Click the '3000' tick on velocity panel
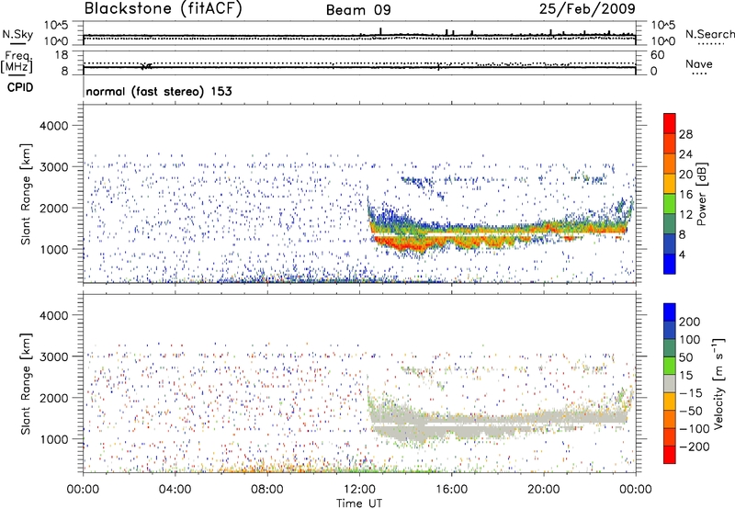This screenshot has width=735, height=509. (x=53, y=356)
